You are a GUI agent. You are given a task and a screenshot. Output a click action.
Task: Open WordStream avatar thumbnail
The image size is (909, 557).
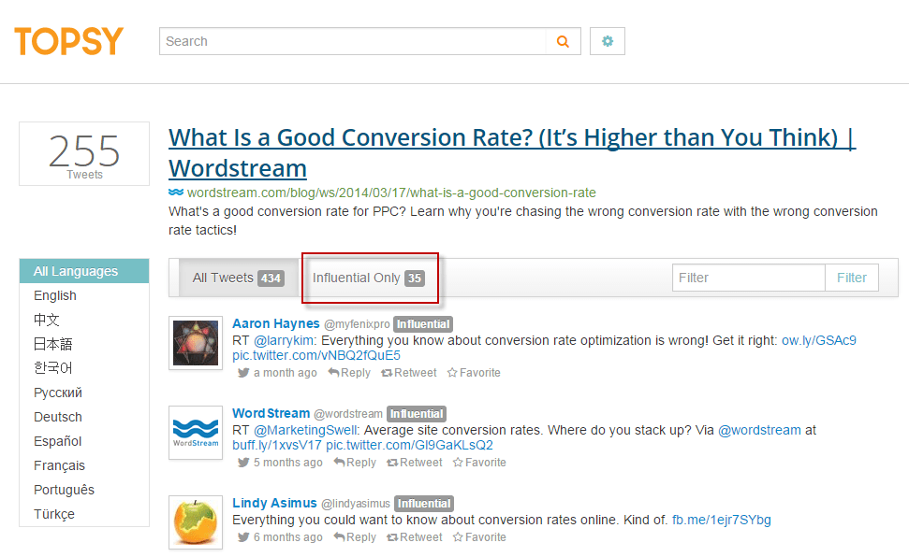point(196,433)
